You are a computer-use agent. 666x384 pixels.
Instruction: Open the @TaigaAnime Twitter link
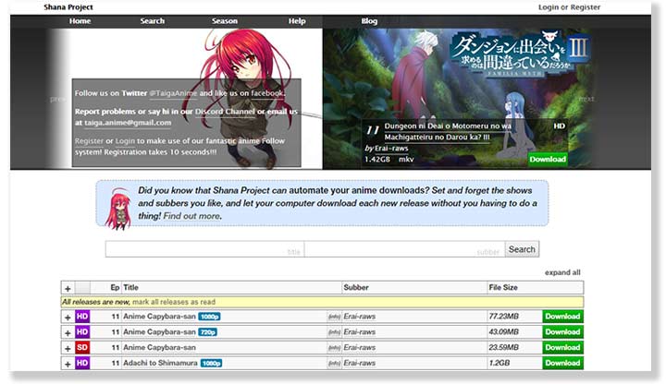173,93
